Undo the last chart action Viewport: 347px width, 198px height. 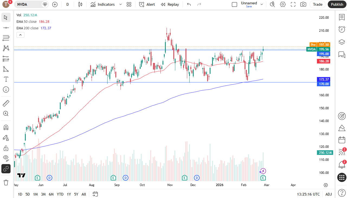pyautogui.click(x=189, y=4)
